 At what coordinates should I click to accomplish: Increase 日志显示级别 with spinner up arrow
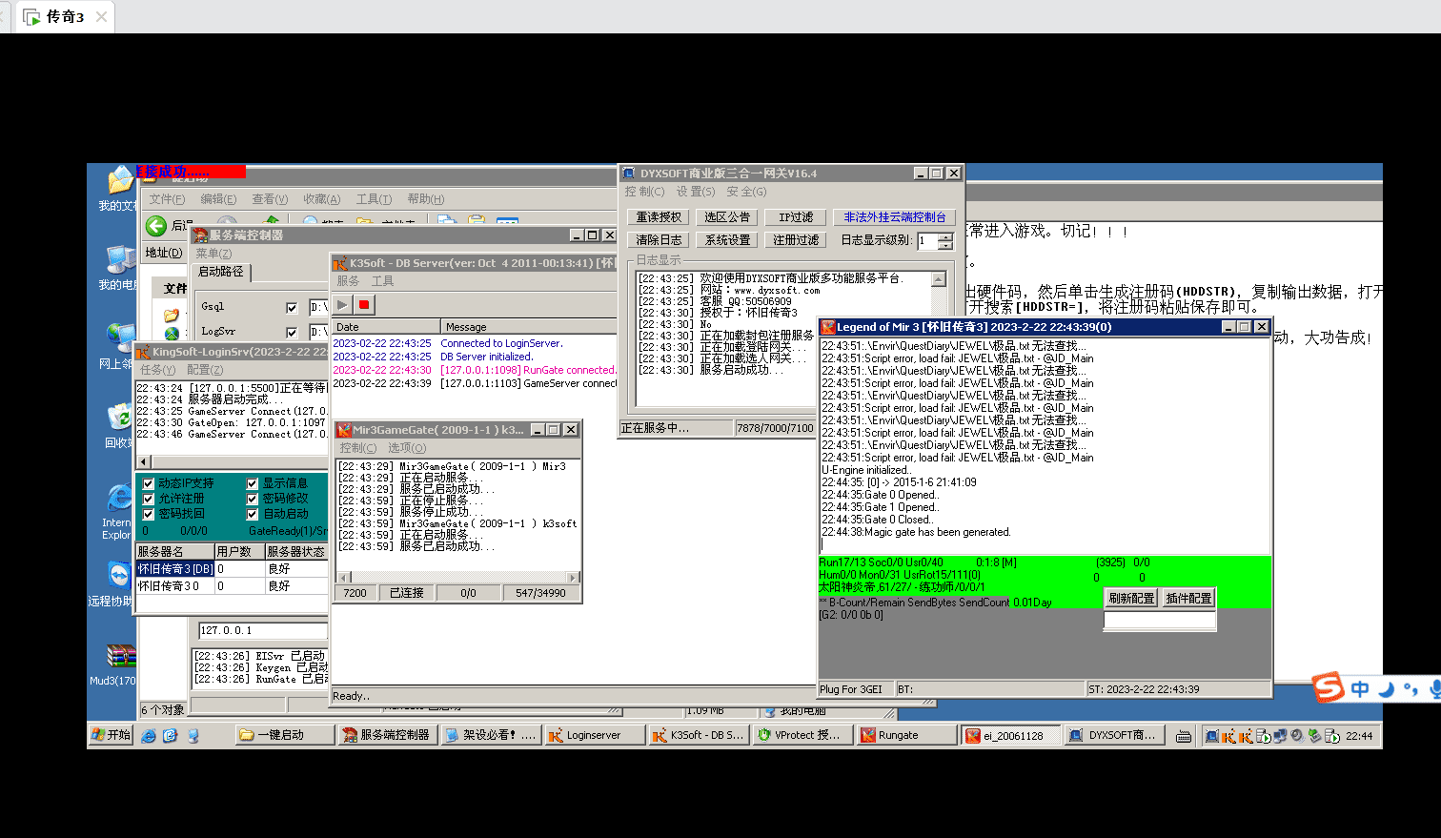pos(944,236)
